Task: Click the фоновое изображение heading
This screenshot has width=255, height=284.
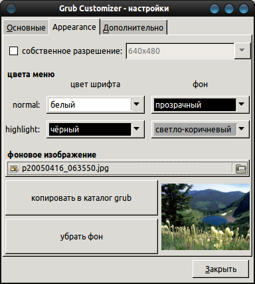Action: click(52, 154)
